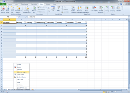Toggle the Filter funnel icon
The height and width of the screenshot is (93, 130).
(x=58, y=9)
